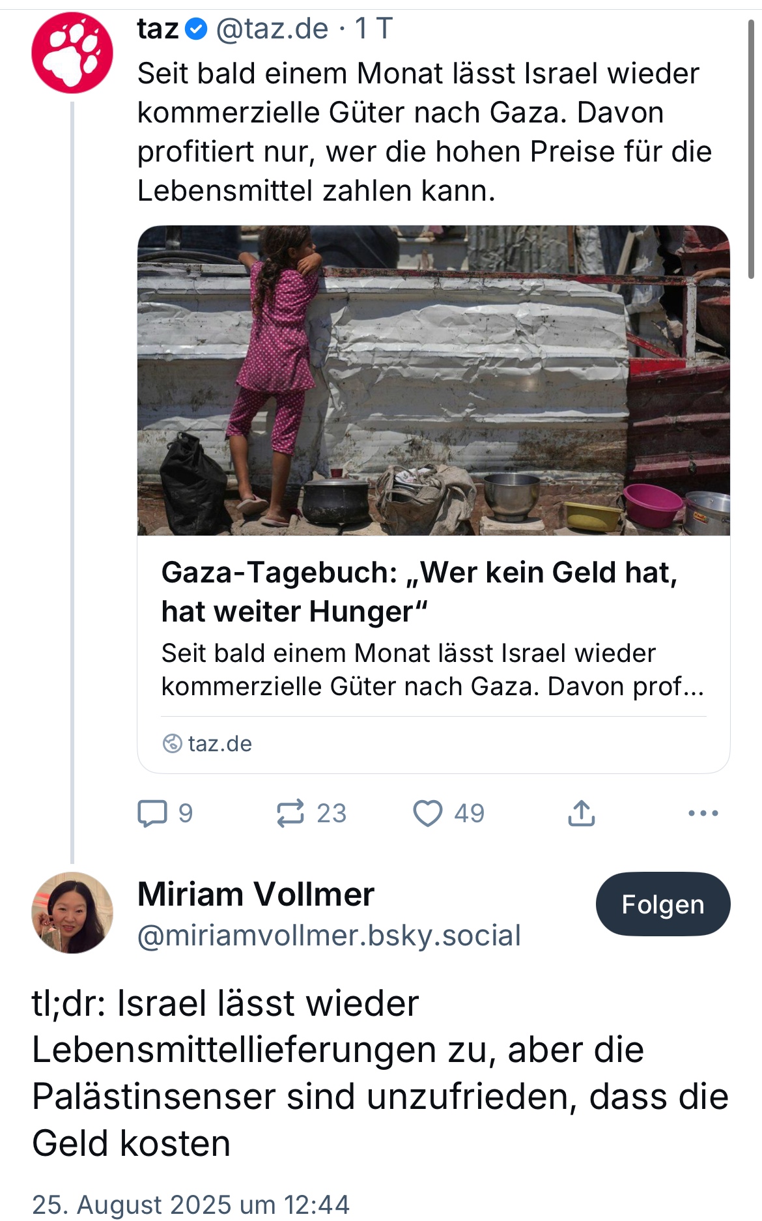Viewport: 762px width, 1221px height.
Task: Open the Gaza-Tagebuch article headline
Action: click(x=419, y=592)
